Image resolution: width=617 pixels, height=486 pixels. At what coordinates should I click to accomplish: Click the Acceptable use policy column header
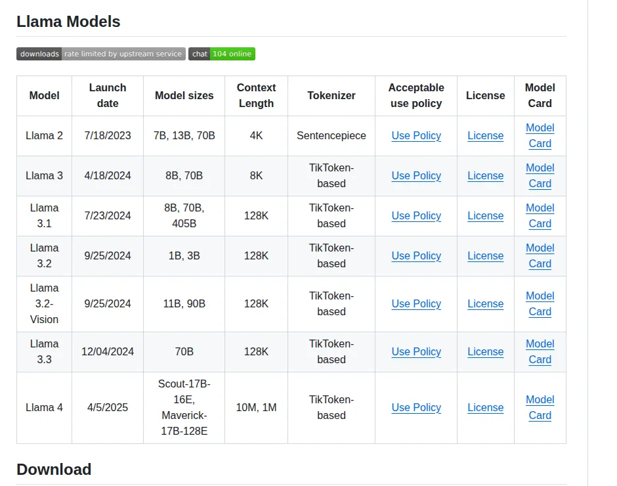point(416,96)
